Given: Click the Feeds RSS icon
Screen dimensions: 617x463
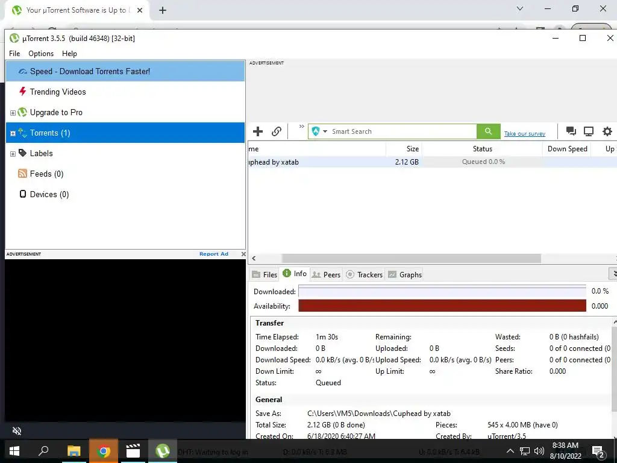Looking at the screenshot, I should click(x=23, y=173).
